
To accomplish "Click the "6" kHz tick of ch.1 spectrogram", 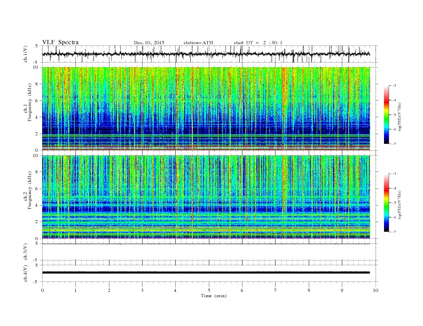I will [37, 101].
